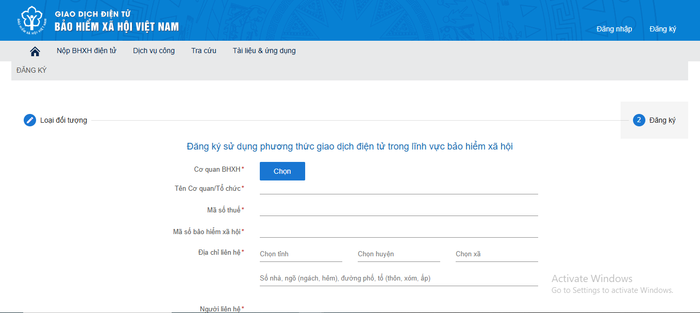The height and width of the screenshot is (313, 700).
Task: Go to the Loại đối tượng step
Action: pos(64,120)
